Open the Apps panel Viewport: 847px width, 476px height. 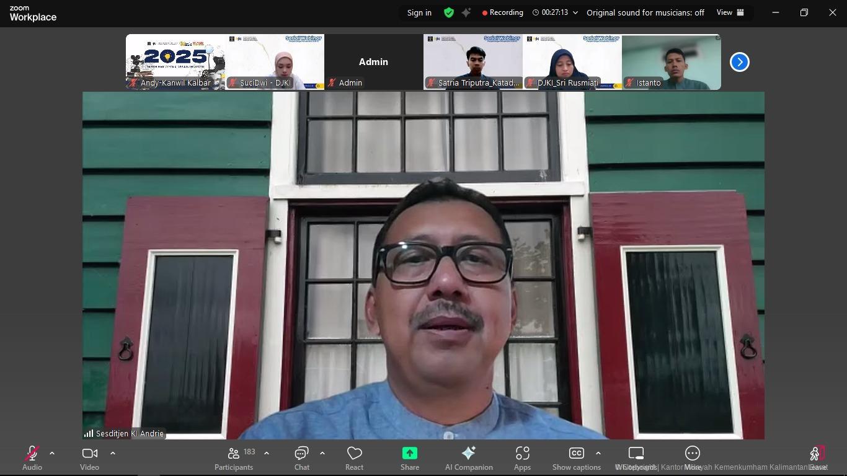(522, 459)
